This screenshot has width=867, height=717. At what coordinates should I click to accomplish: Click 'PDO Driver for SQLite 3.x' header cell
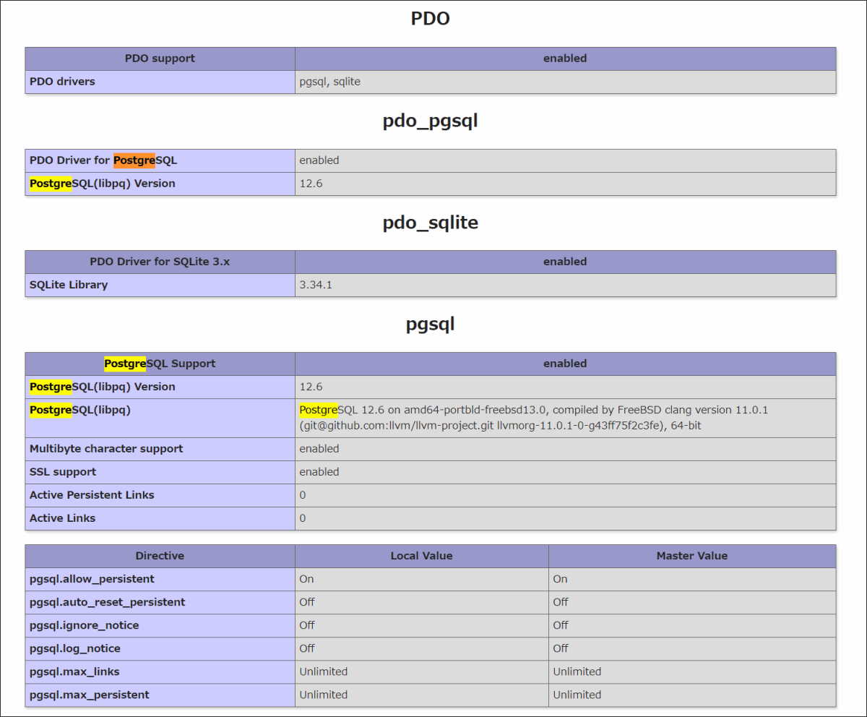point(160,262)
